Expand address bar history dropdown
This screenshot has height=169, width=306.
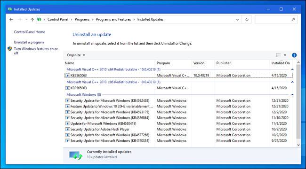point(237,19)
